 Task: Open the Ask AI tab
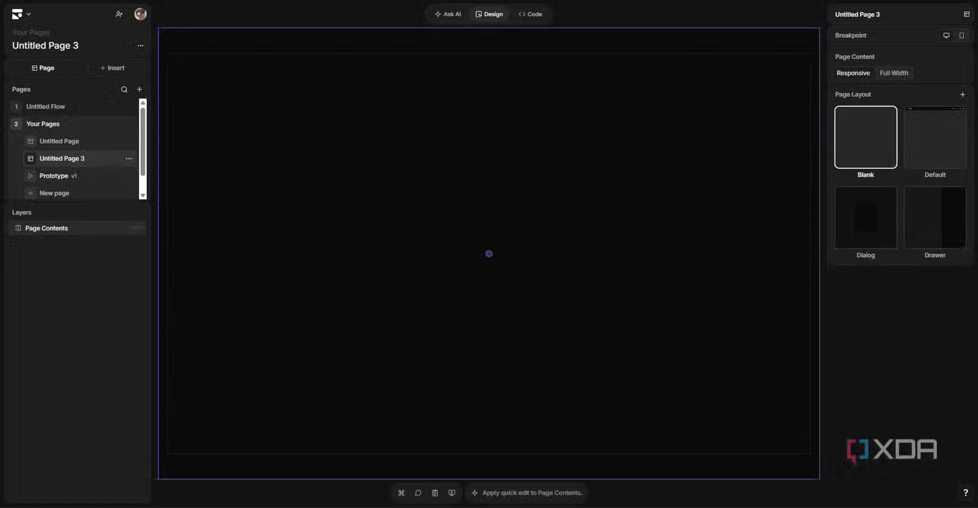click(448, 14)
